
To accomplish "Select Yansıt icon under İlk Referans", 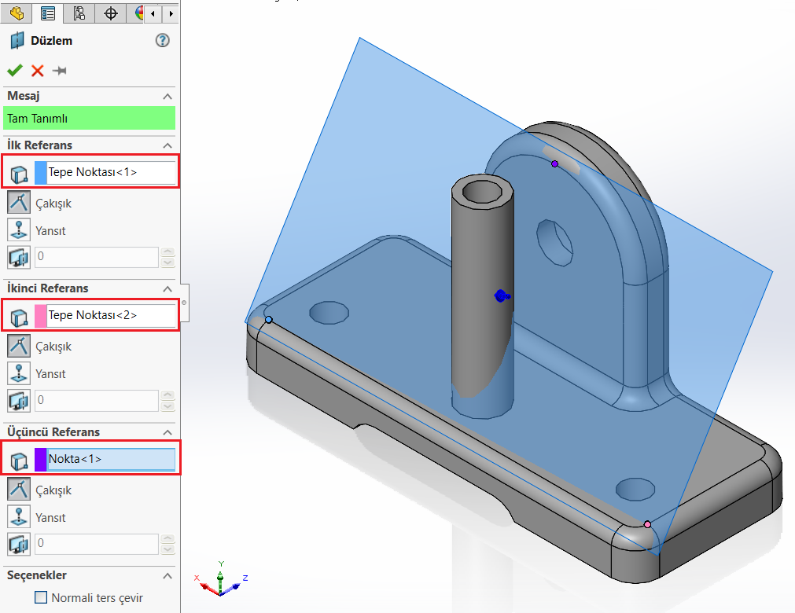I will (x=19, y=230).
